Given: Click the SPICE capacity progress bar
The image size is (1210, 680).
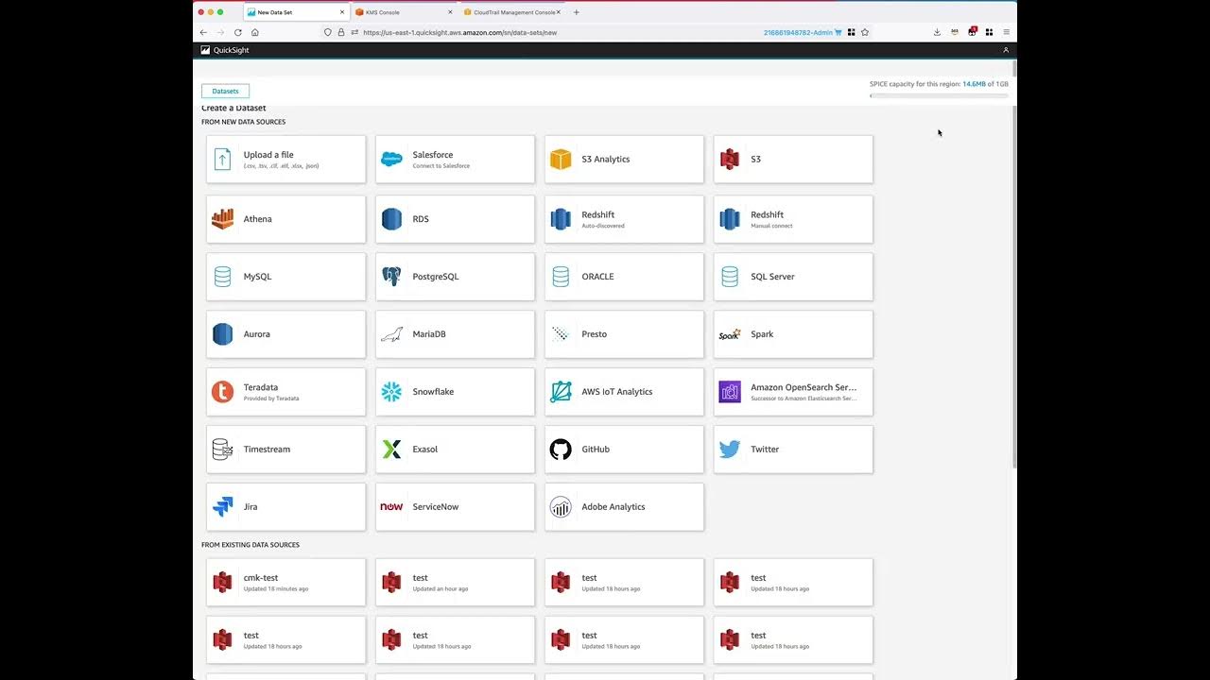Looking at the screenshot, I should [939, 95].
